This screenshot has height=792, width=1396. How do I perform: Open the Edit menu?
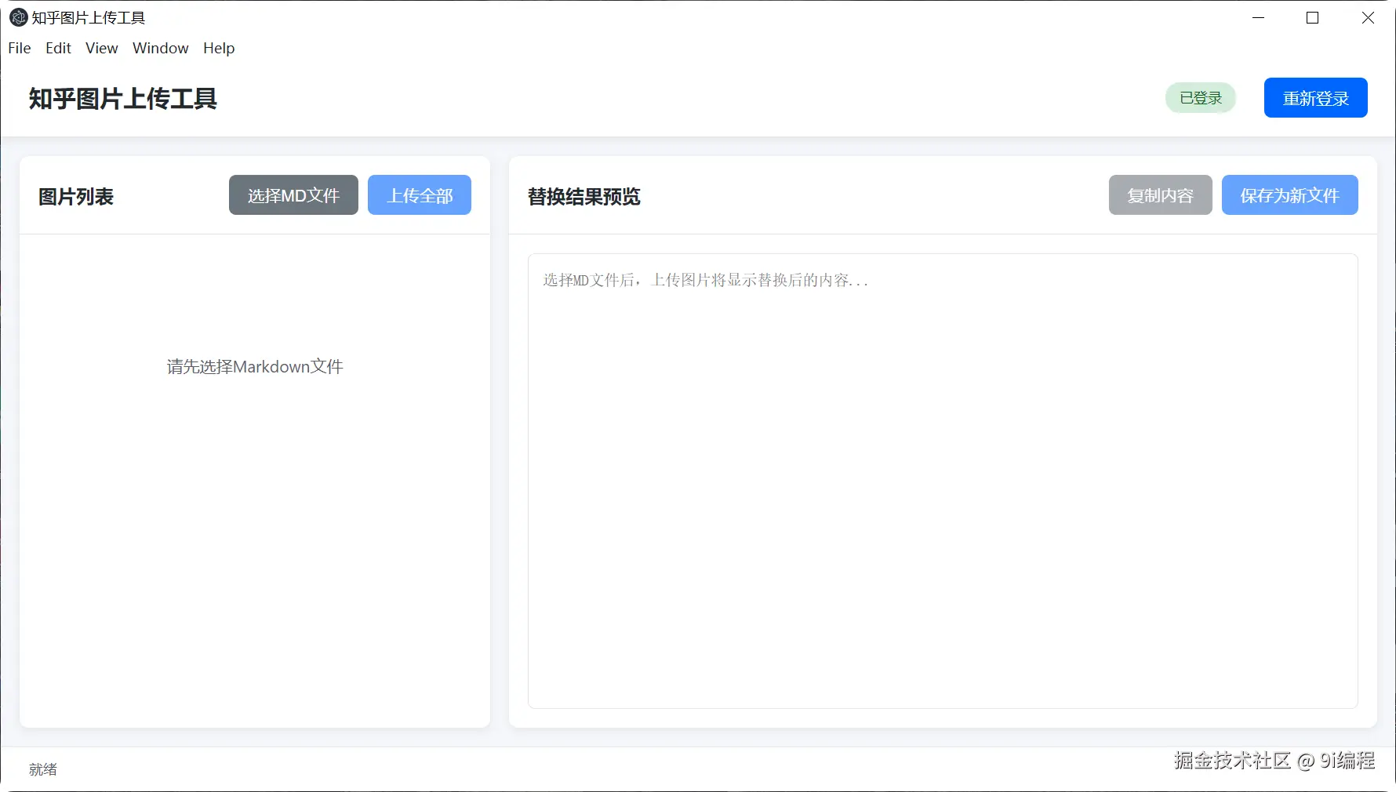point(58,49)
